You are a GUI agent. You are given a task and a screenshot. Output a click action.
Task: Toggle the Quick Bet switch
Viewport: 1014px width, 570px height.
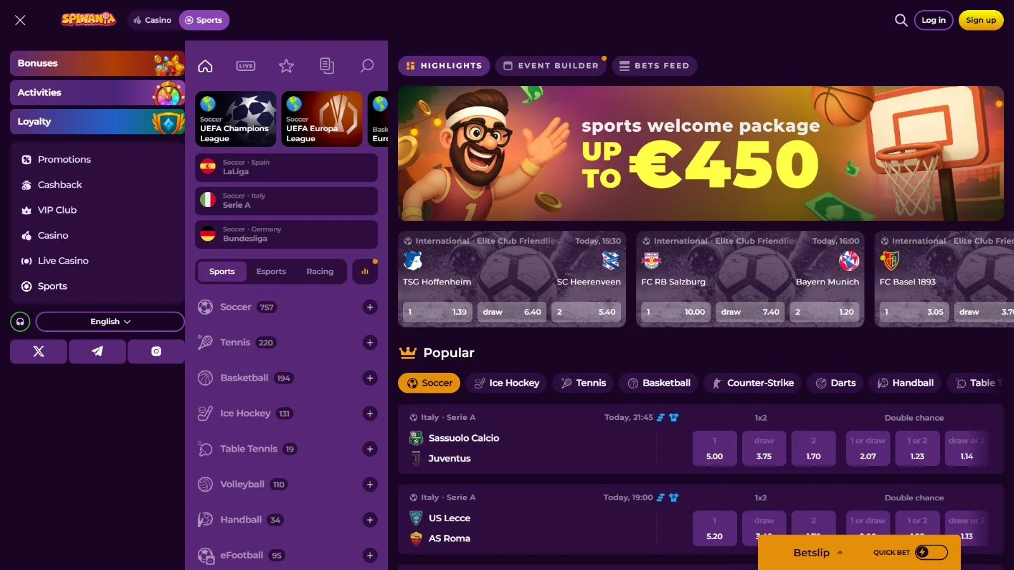click(x=932, y=552)
